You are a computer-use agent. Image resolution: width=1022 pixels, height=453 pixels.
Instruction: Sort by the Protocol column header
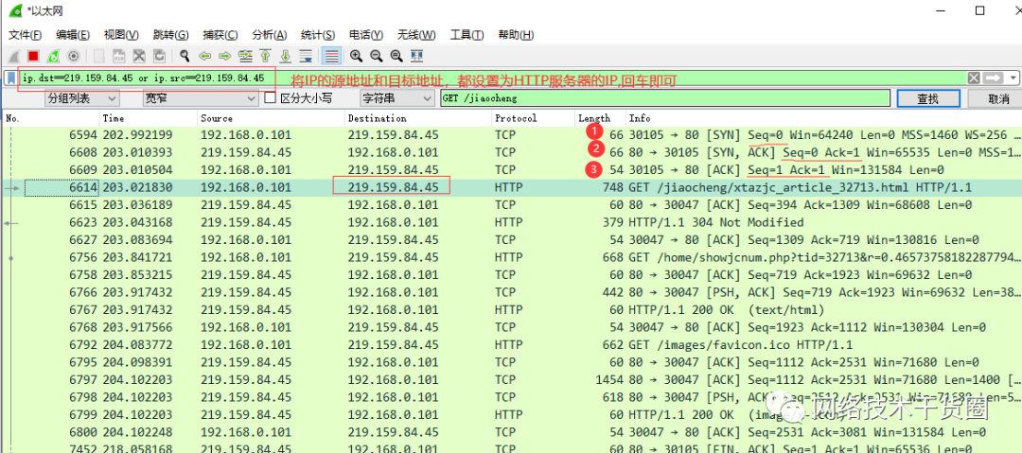[x=533, y=118]
